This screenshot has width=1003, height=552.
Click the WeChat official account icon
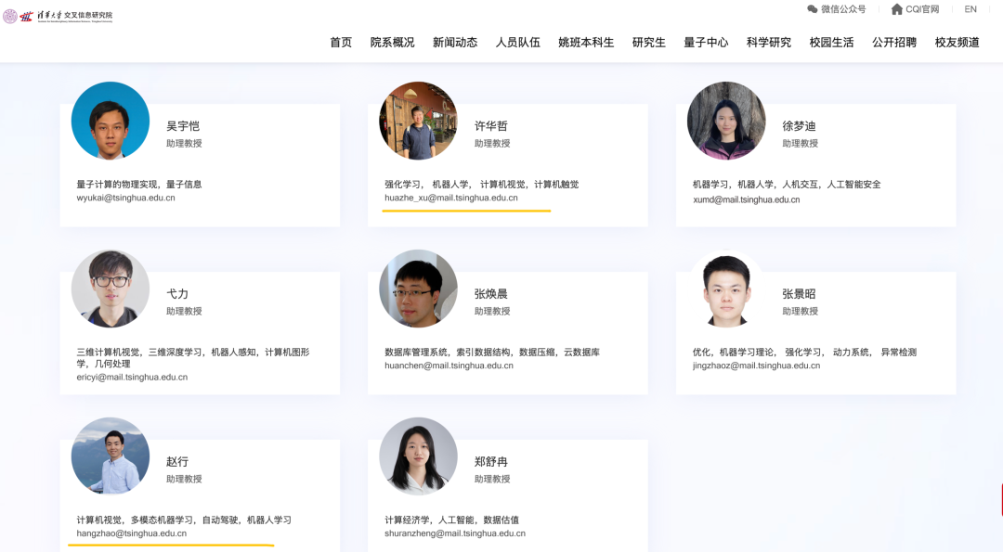pyautogui.click(x=813, y=9)
